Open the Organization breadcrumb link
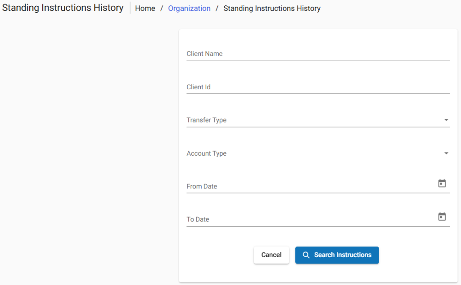Image resolution: width=461 pixels, height=285 pixels. [x=189, y=9]
